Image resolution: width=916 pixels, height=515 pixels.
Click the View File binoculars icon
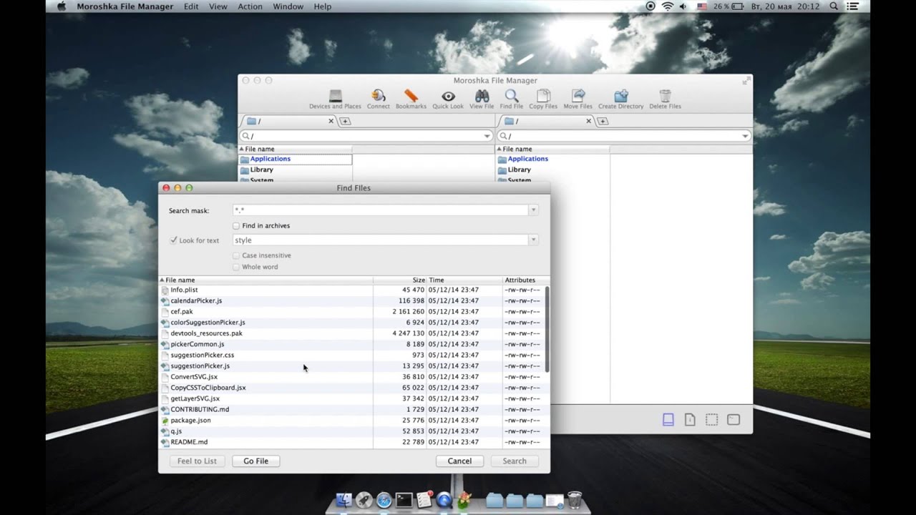point(482,96)
